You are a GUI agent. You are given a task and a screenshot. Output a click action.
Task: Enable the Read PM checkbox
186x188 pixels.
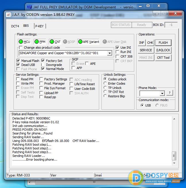tap(18, 79)
